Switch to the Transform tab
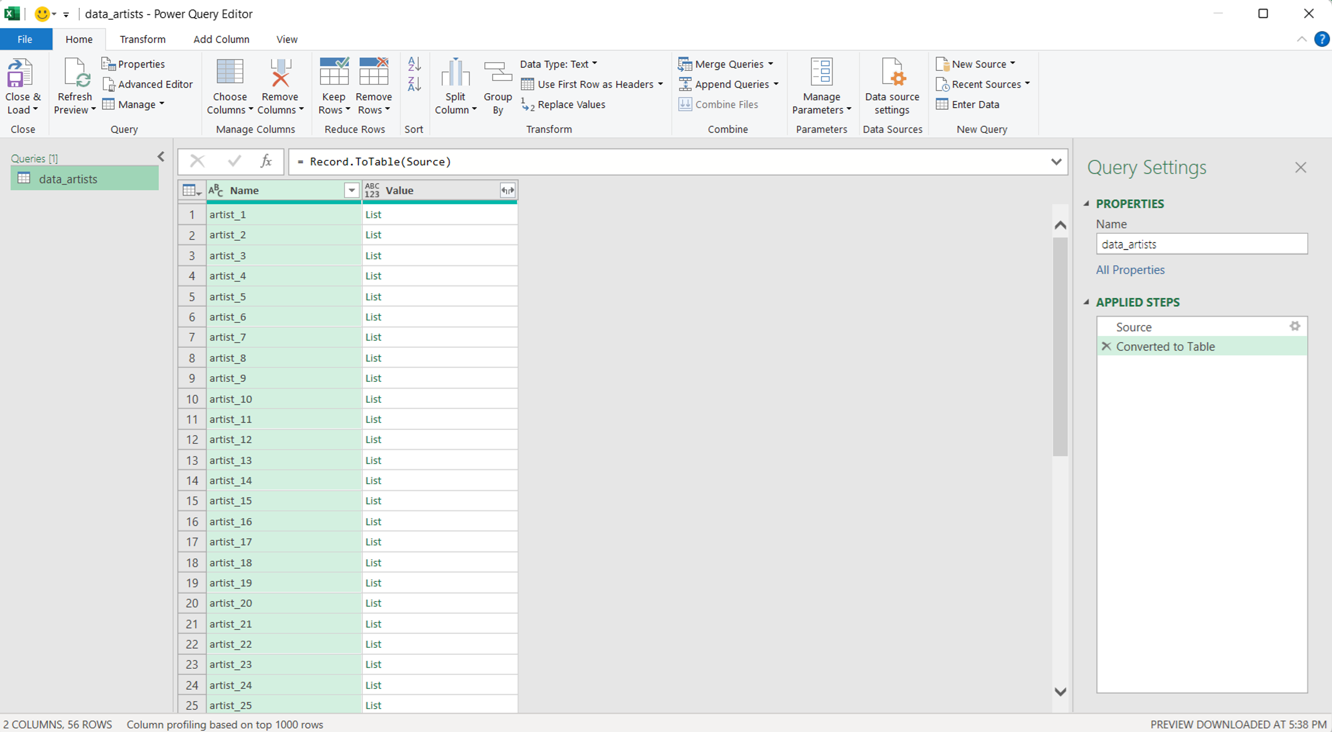The image size is (1332, 732). 143,39
